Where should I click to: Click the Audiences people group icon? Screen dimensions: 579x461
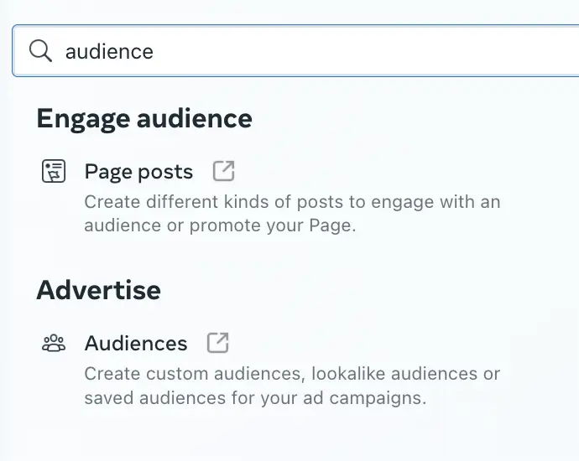click(54, 343)
